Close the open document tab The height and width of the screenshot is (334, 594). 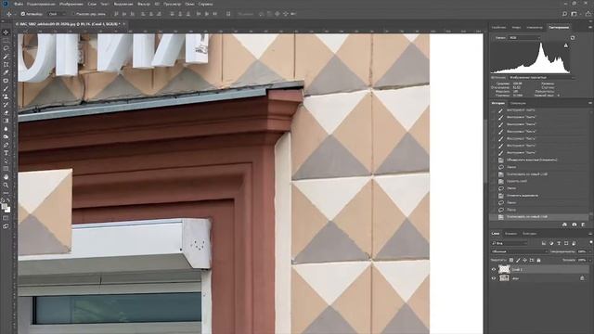123,24
